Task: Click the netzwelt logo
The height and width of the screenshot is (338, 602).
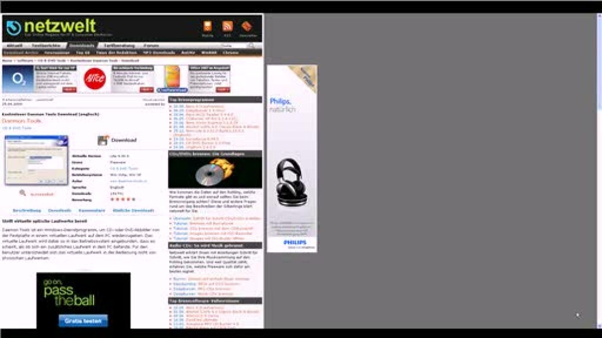Action: (50, 27)
